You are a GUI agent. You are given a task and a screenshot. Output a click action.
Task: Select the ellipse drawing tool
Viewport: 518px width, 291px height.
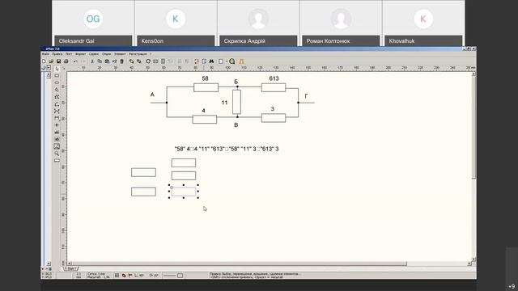(x=57, y=82)
